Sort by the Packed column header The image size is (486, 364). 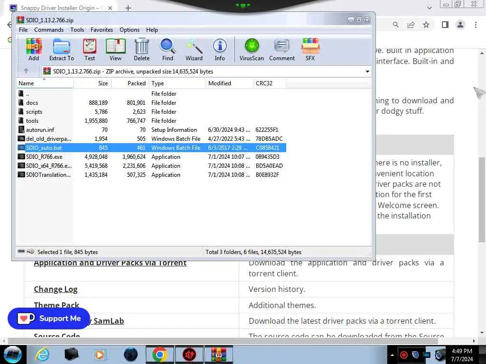pyautogui.click(x=130, y=83)
